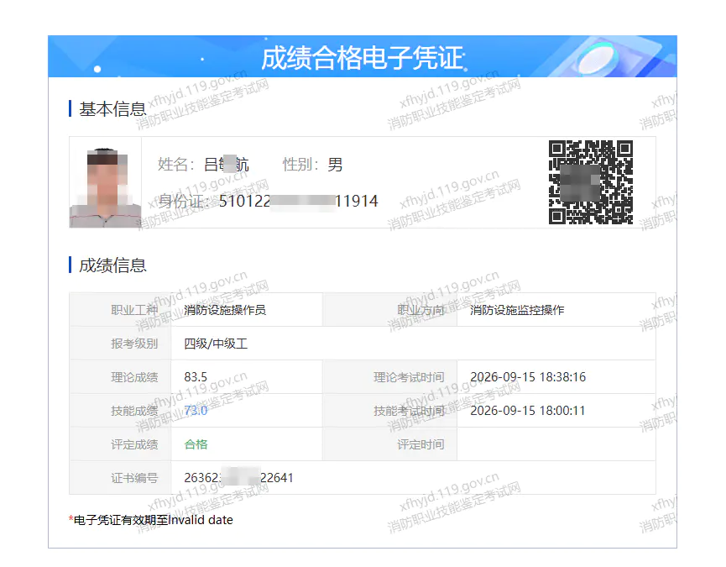This screenshot has width=726, height=567.
Task: Click the 职业工种 row label
Action: (x=134, y=310)
